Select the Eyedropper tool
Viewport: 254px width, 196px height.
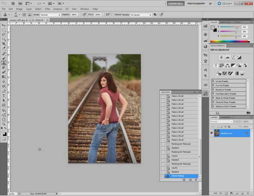[4, 48]
